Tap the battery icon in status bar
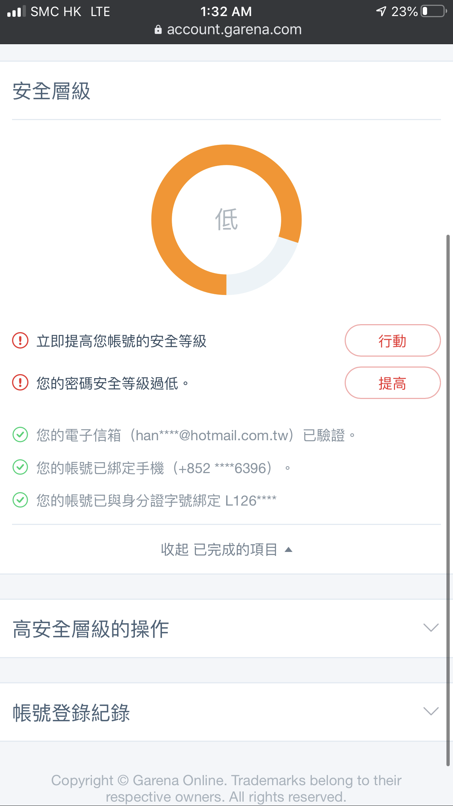Image resolution: width=453 pixels, height=806 pixels. click(x=434, y=11)
